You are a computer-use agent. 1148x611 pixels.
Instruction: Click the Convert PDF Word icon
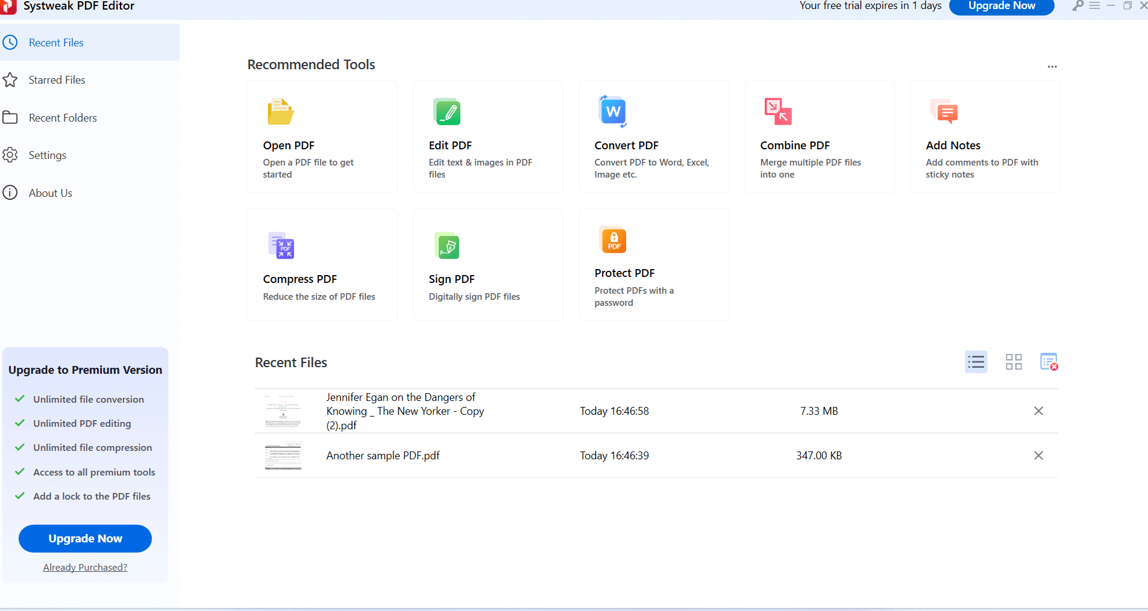613,111
